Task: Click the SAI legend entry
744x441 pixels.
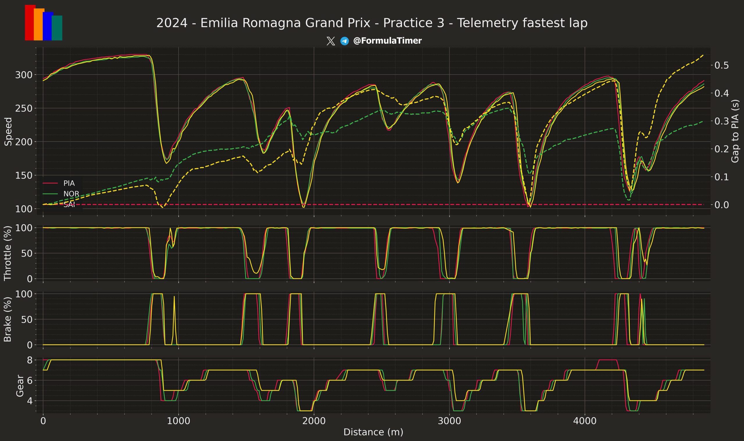Action: 69,205
